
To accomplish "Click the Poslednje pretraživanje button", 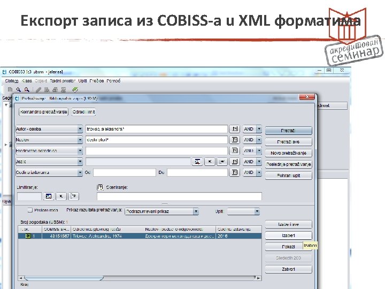I will tap(289, 164).
